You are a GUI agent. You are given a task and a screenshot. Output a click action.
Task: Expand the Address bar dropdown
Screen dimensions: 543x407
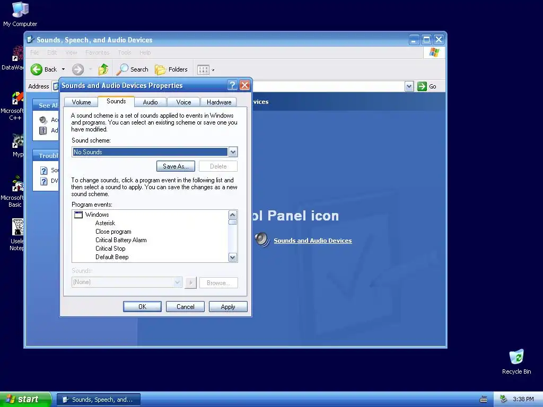tap(409, 86)
